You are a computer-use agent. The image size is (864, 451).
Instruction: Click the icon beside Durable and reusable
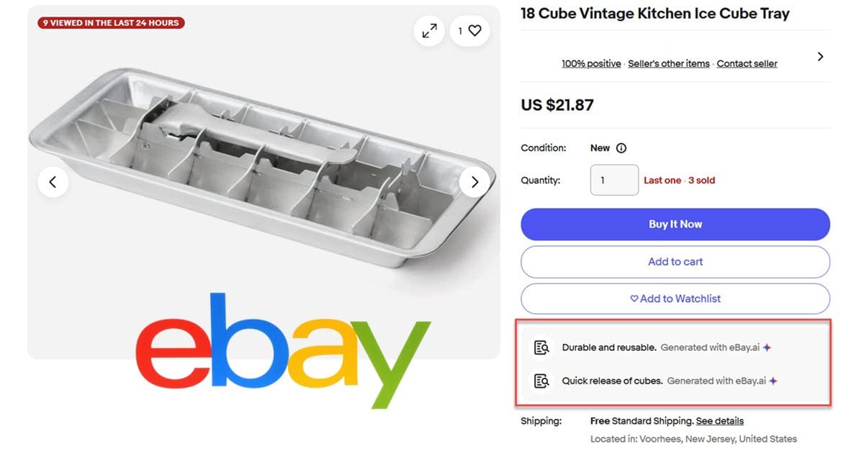click(x=541, y=347)
